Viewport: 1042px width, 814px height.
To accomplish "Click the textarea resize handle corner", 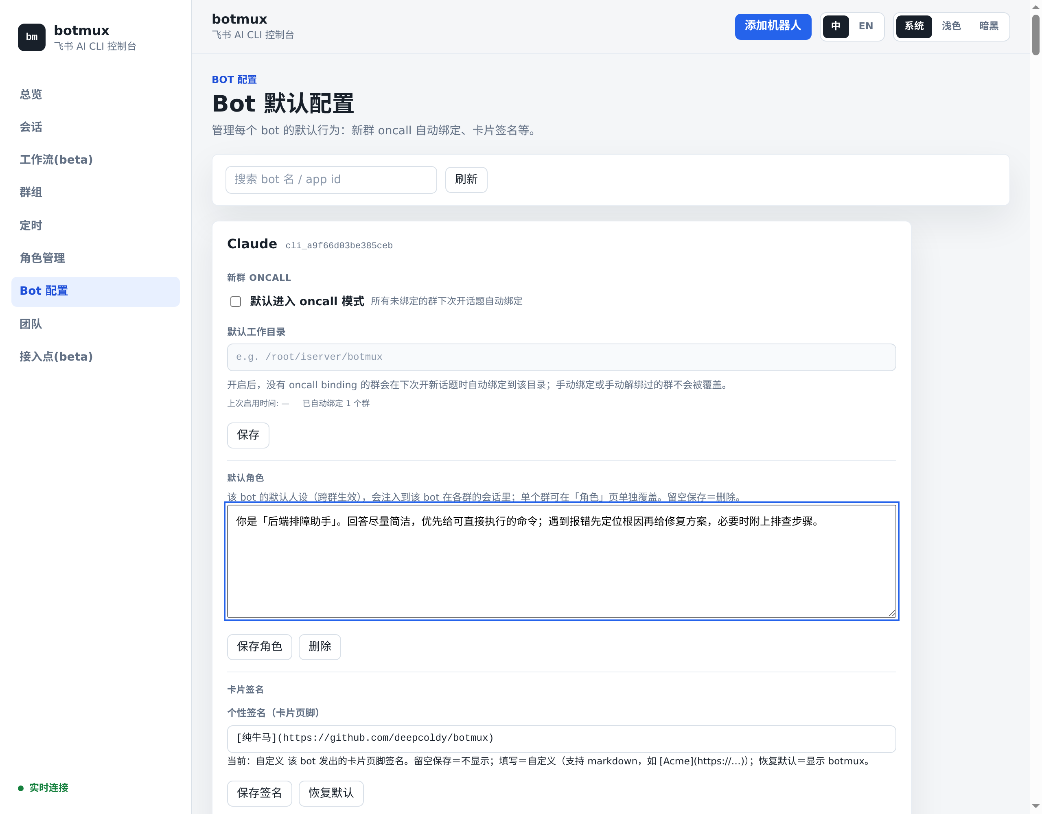I will coord(892,613).
